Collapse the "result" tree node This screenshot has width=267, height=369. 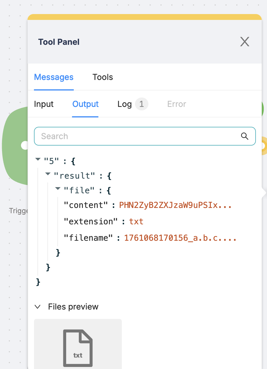click(48, 174)
